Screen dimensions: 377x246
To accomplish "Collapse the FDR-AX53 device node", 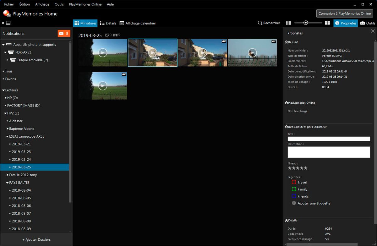I will (x=5, y=52).
